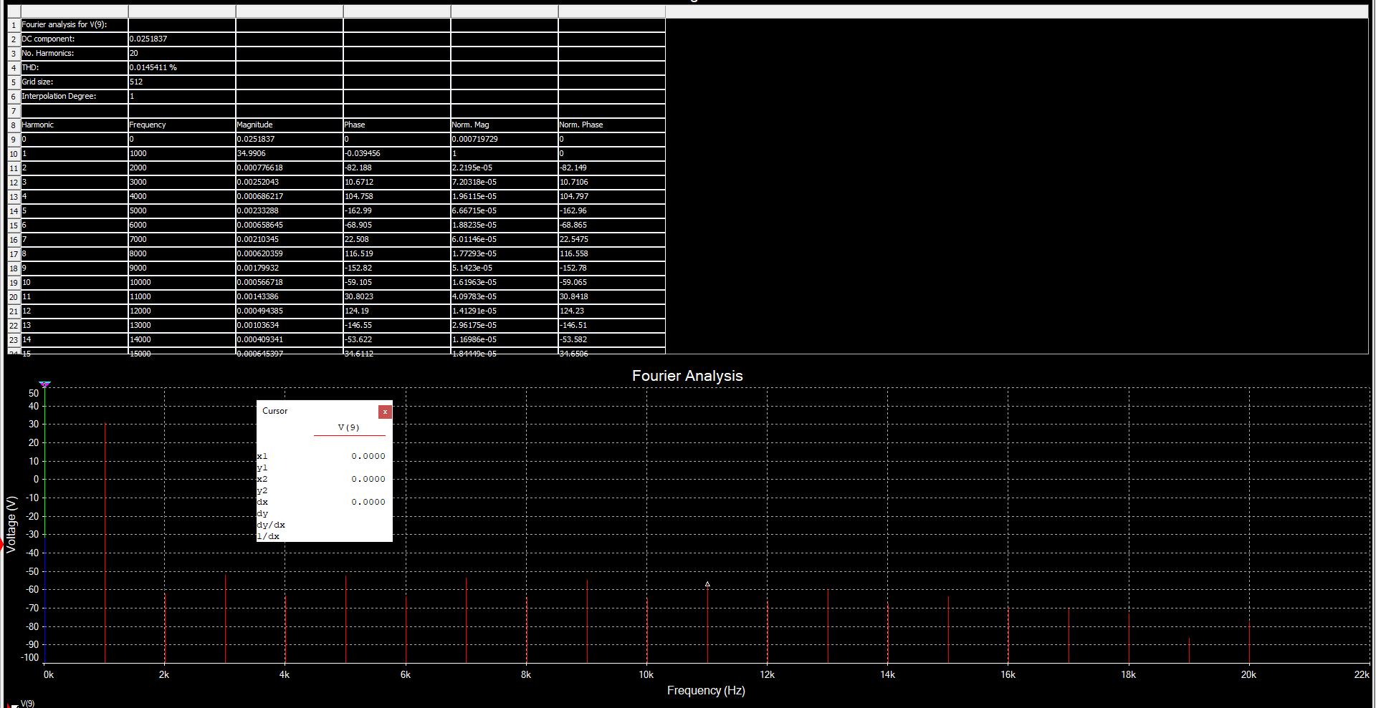Select cell 'Fourier analysis for V(9):'
Viewport: 1376px width, 708px height.
pos(75,25)
